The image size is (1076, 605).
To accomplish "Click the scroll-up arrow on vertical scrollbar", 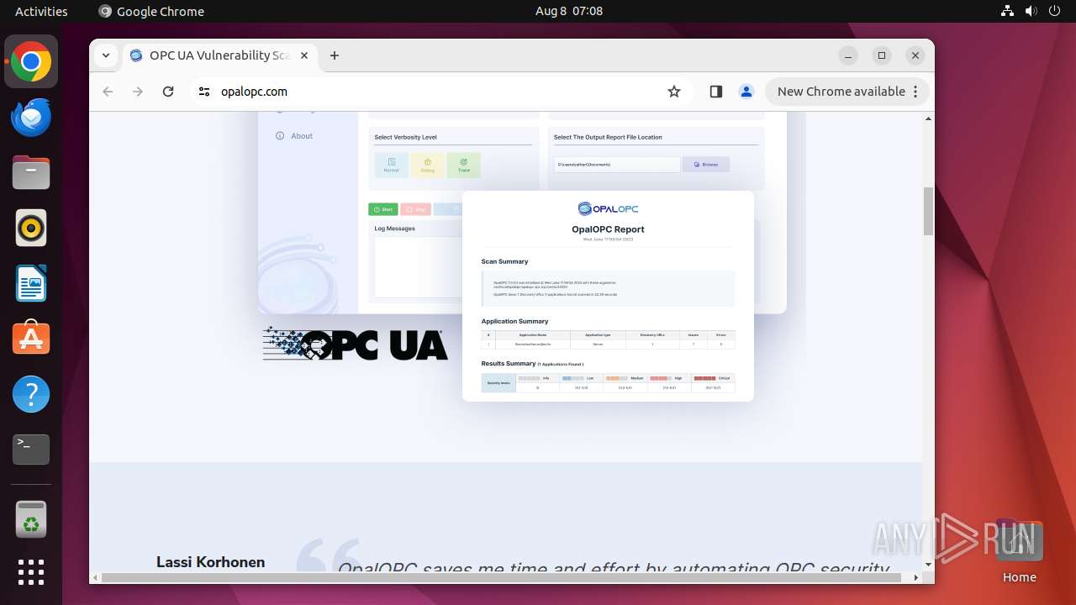I will pos(928,118).
